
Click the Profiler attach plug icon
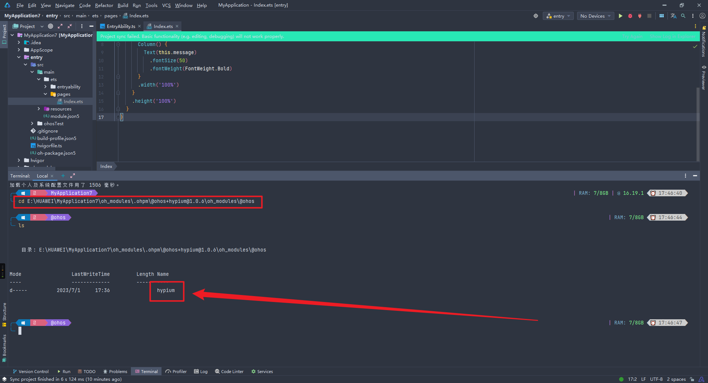point(640,16)
